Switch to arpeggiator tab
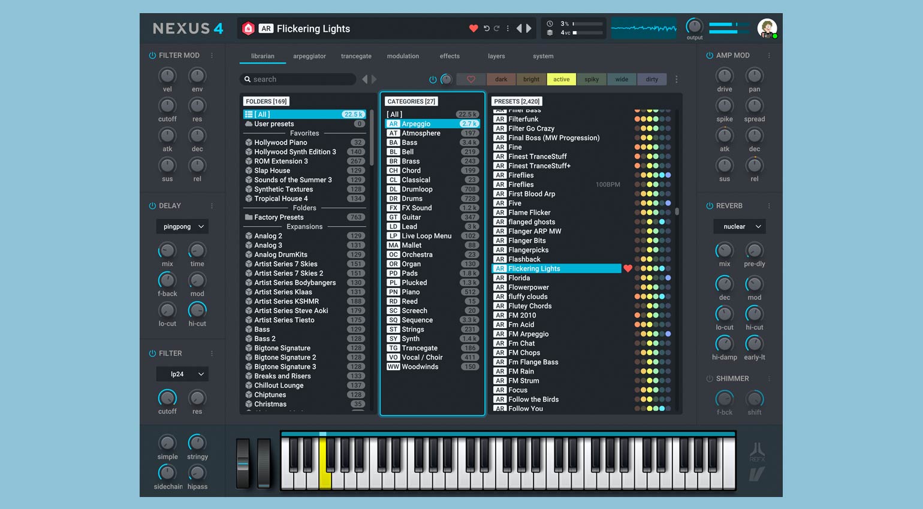Image resolution: width=923 pixels, height=509 pixels. 309,56
